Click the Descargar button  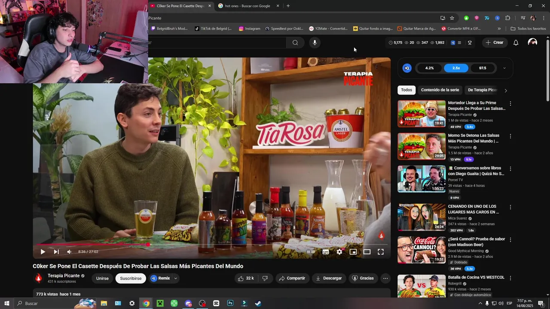329,278
